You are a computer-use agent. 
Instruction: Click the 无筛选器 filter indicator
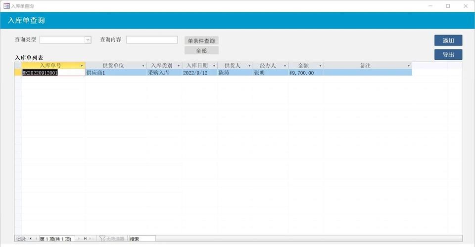click(x=112, y=239)
